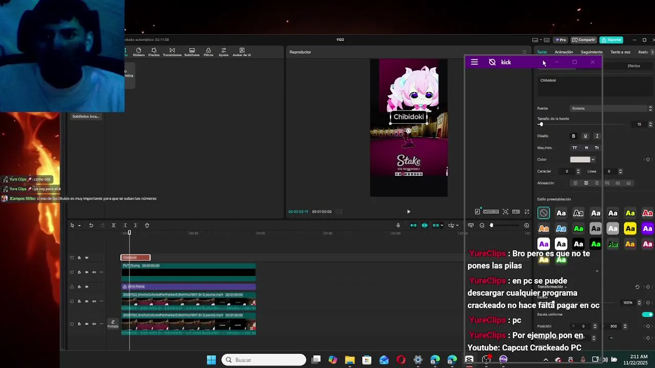
Task: Adjust the Línea spacing stepper
Action: 620,171
